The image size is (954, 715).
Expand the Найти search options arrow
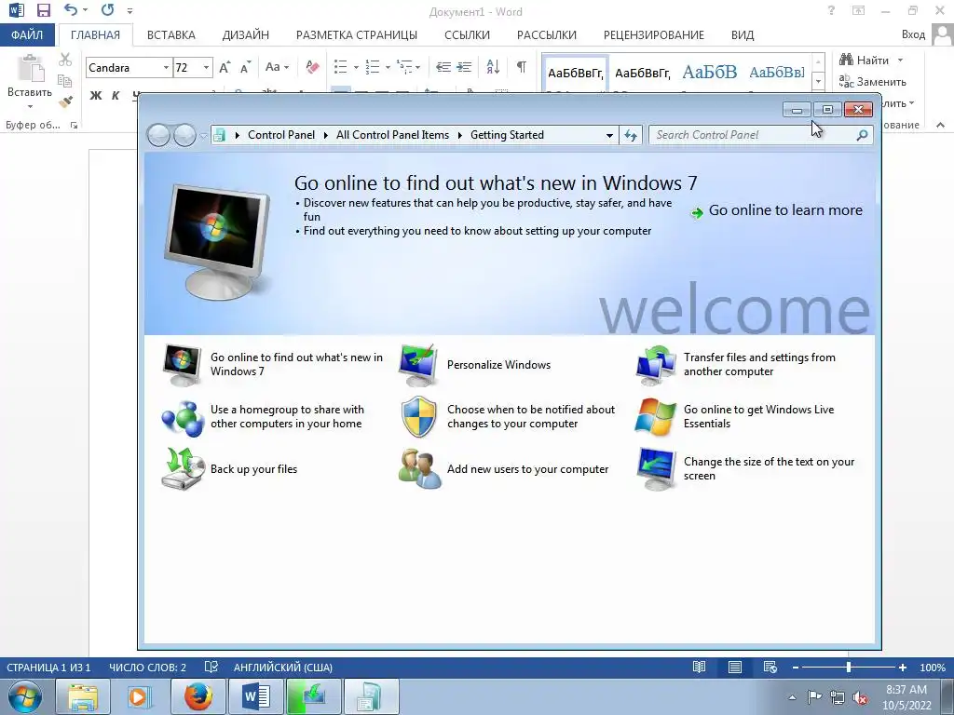901,60
